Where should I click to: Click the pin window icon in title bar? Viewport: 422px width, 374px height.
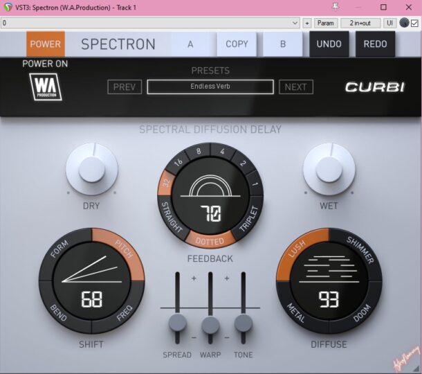point(336,7)
